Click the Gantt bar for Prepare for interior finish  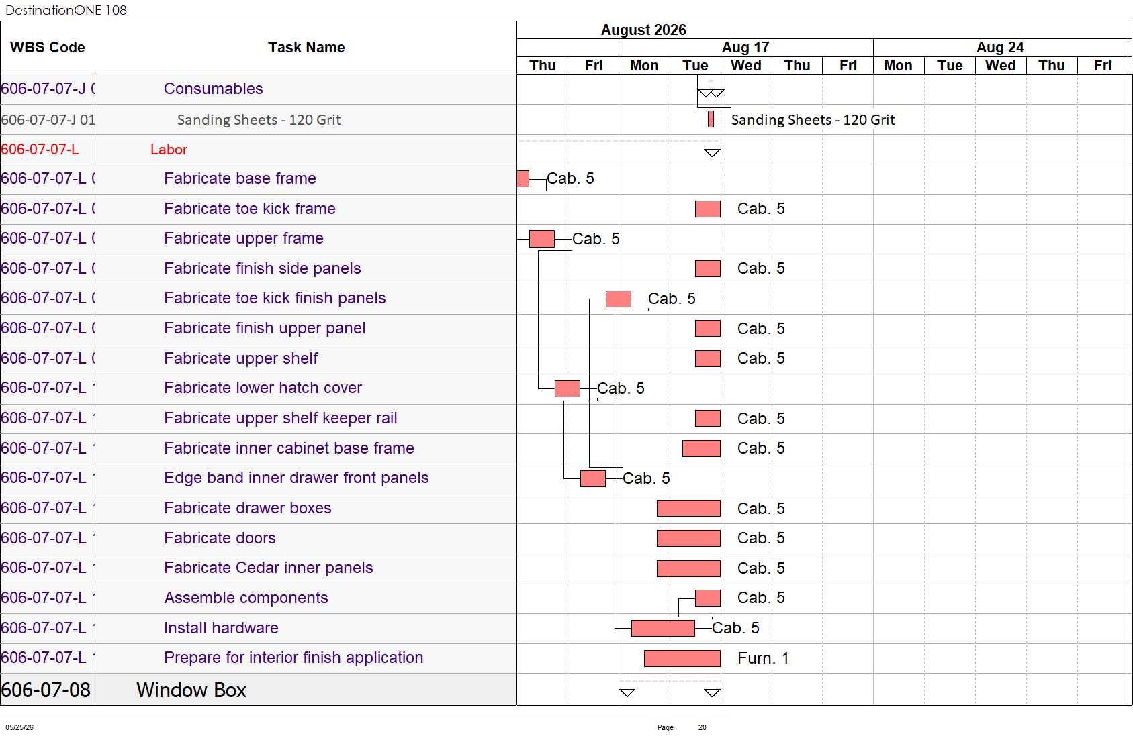coord(682,658)
